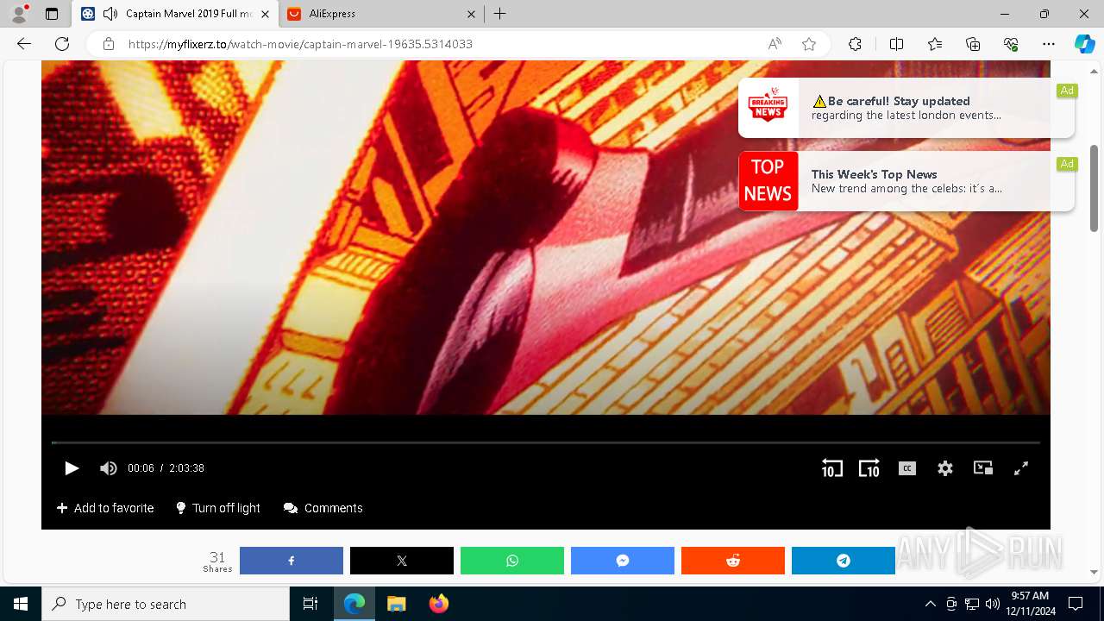Switch to AliExpress tab
This screenshot has width=1104, height=621.
382,14
